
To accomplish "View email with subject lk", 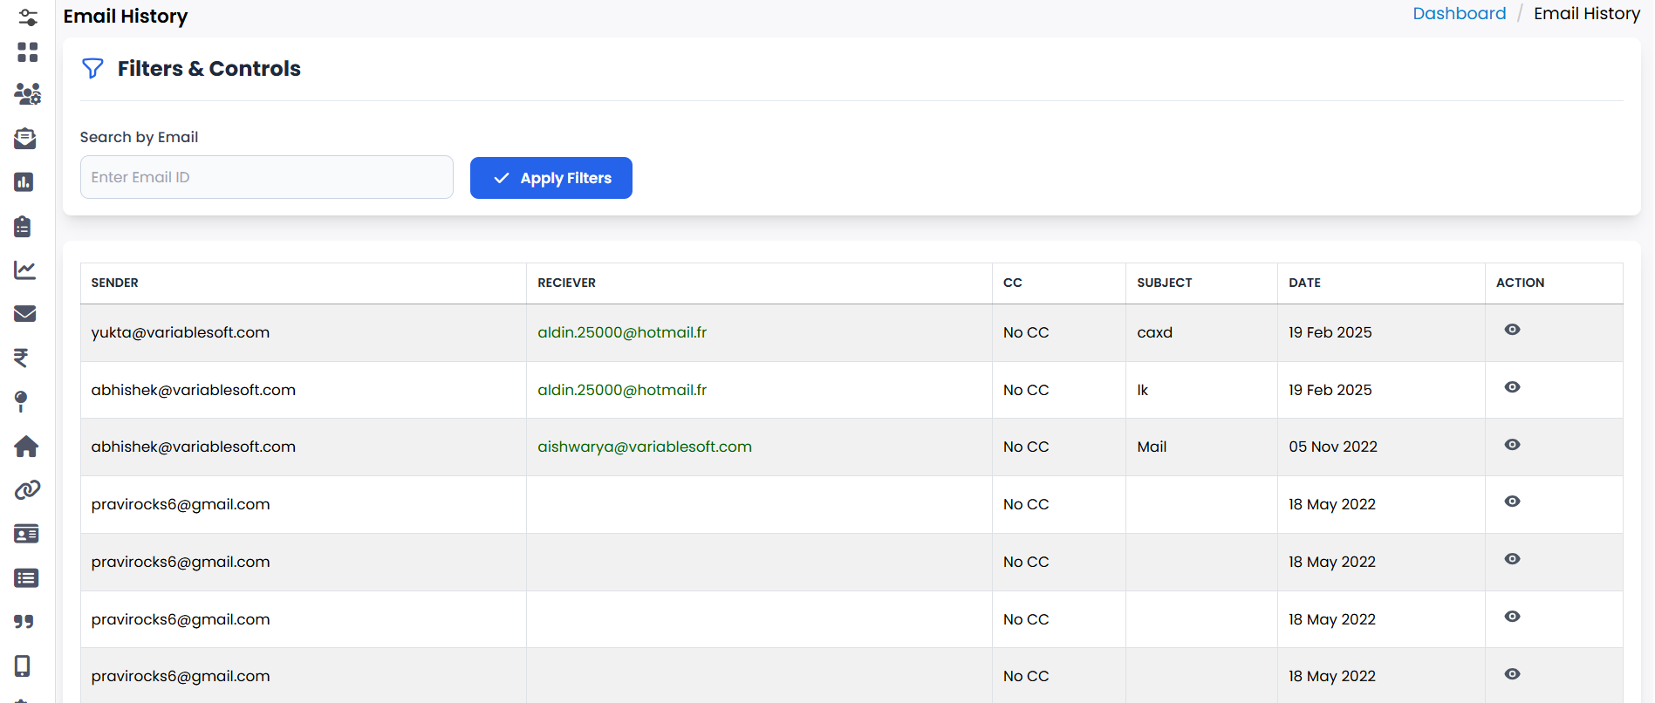I will pos(1513,387).
